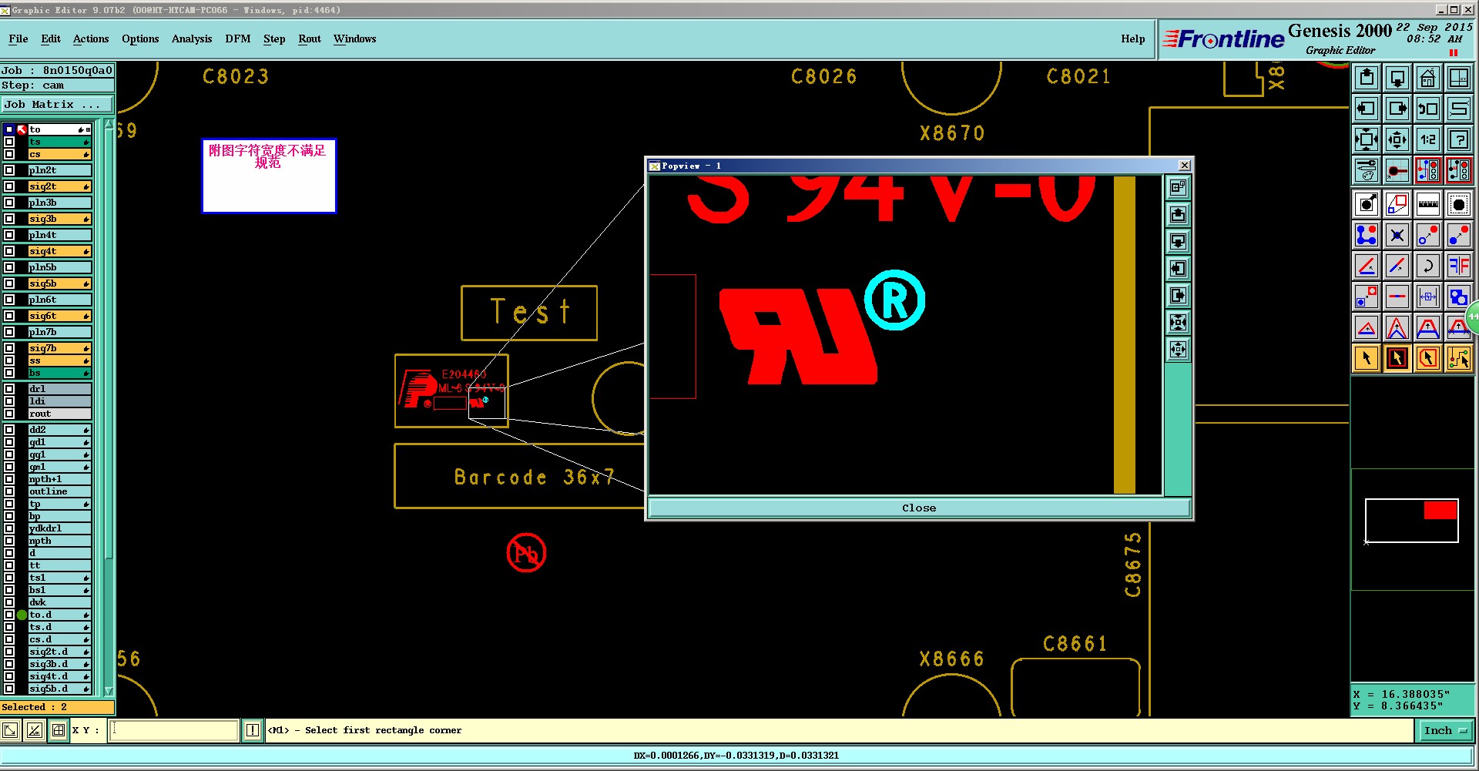Image resolution: width=1479 pixels, height=771 pixels.
Task: Select the npth+1 layer name
Action: pyautogui.click(x=60, y=479)
